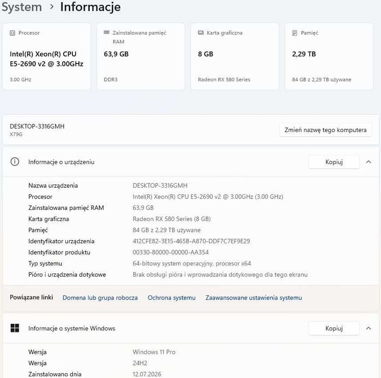Copy Windows info with lower Kopiuj button
Viewport: 381px width, 378px height.
334,328
